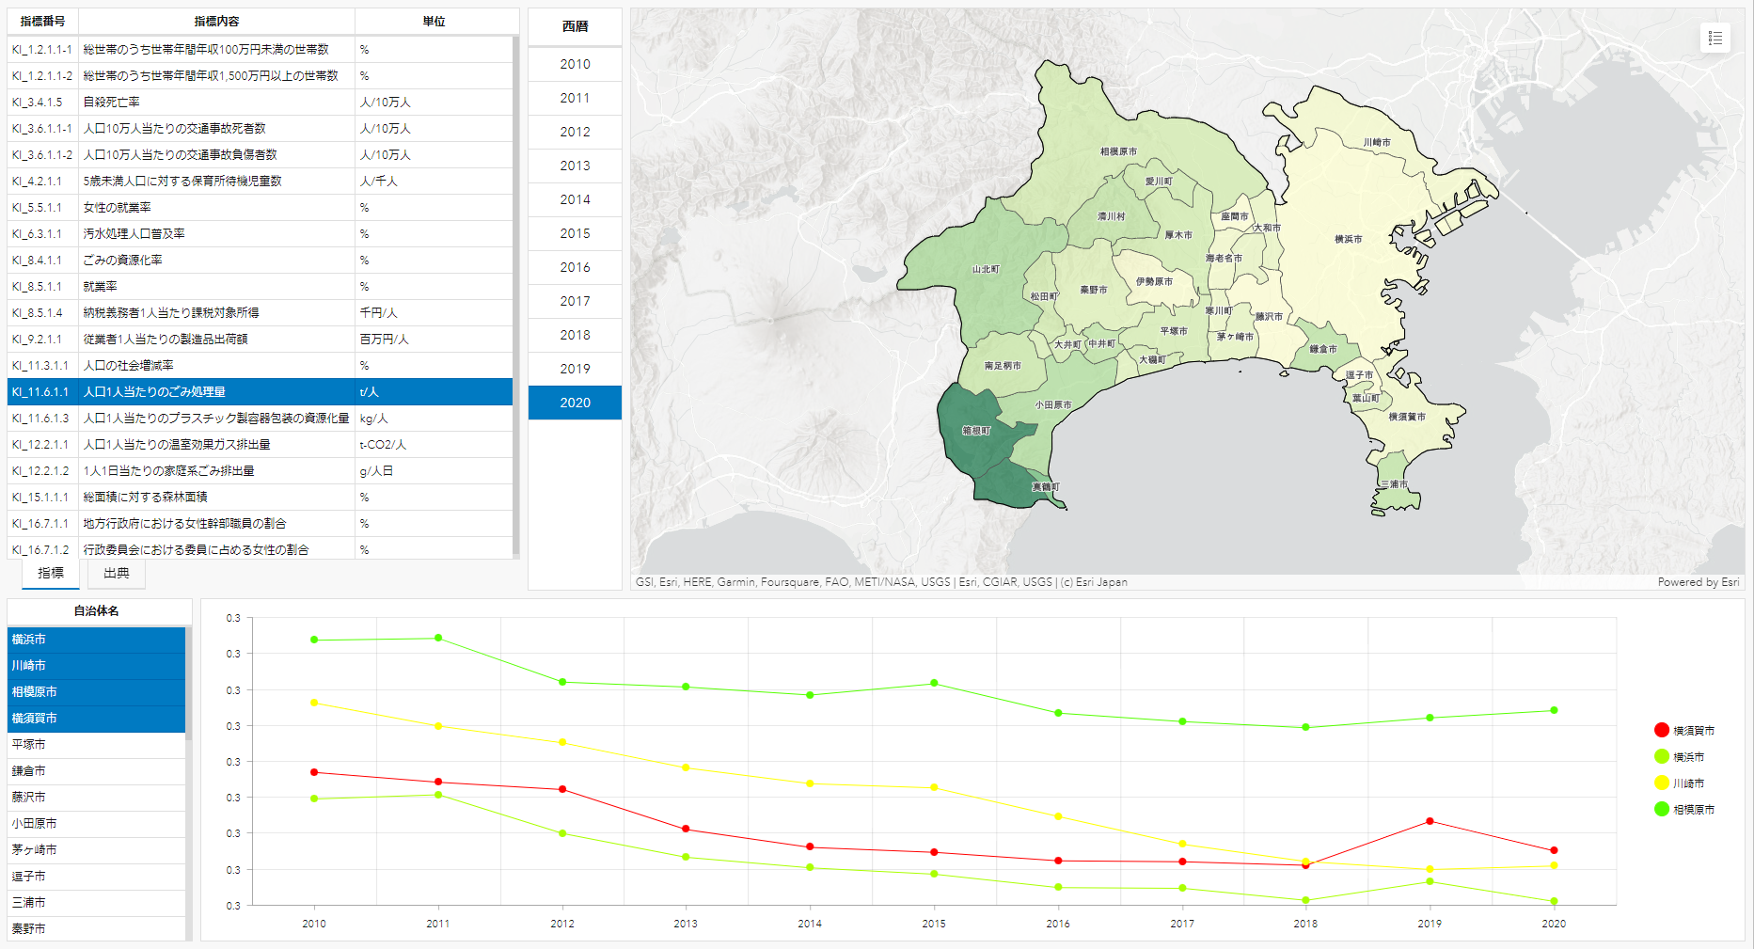Screen dimensions: 1754x949
Task: Toggle 相模原市 selection off
Action: [x=96, y=692]
